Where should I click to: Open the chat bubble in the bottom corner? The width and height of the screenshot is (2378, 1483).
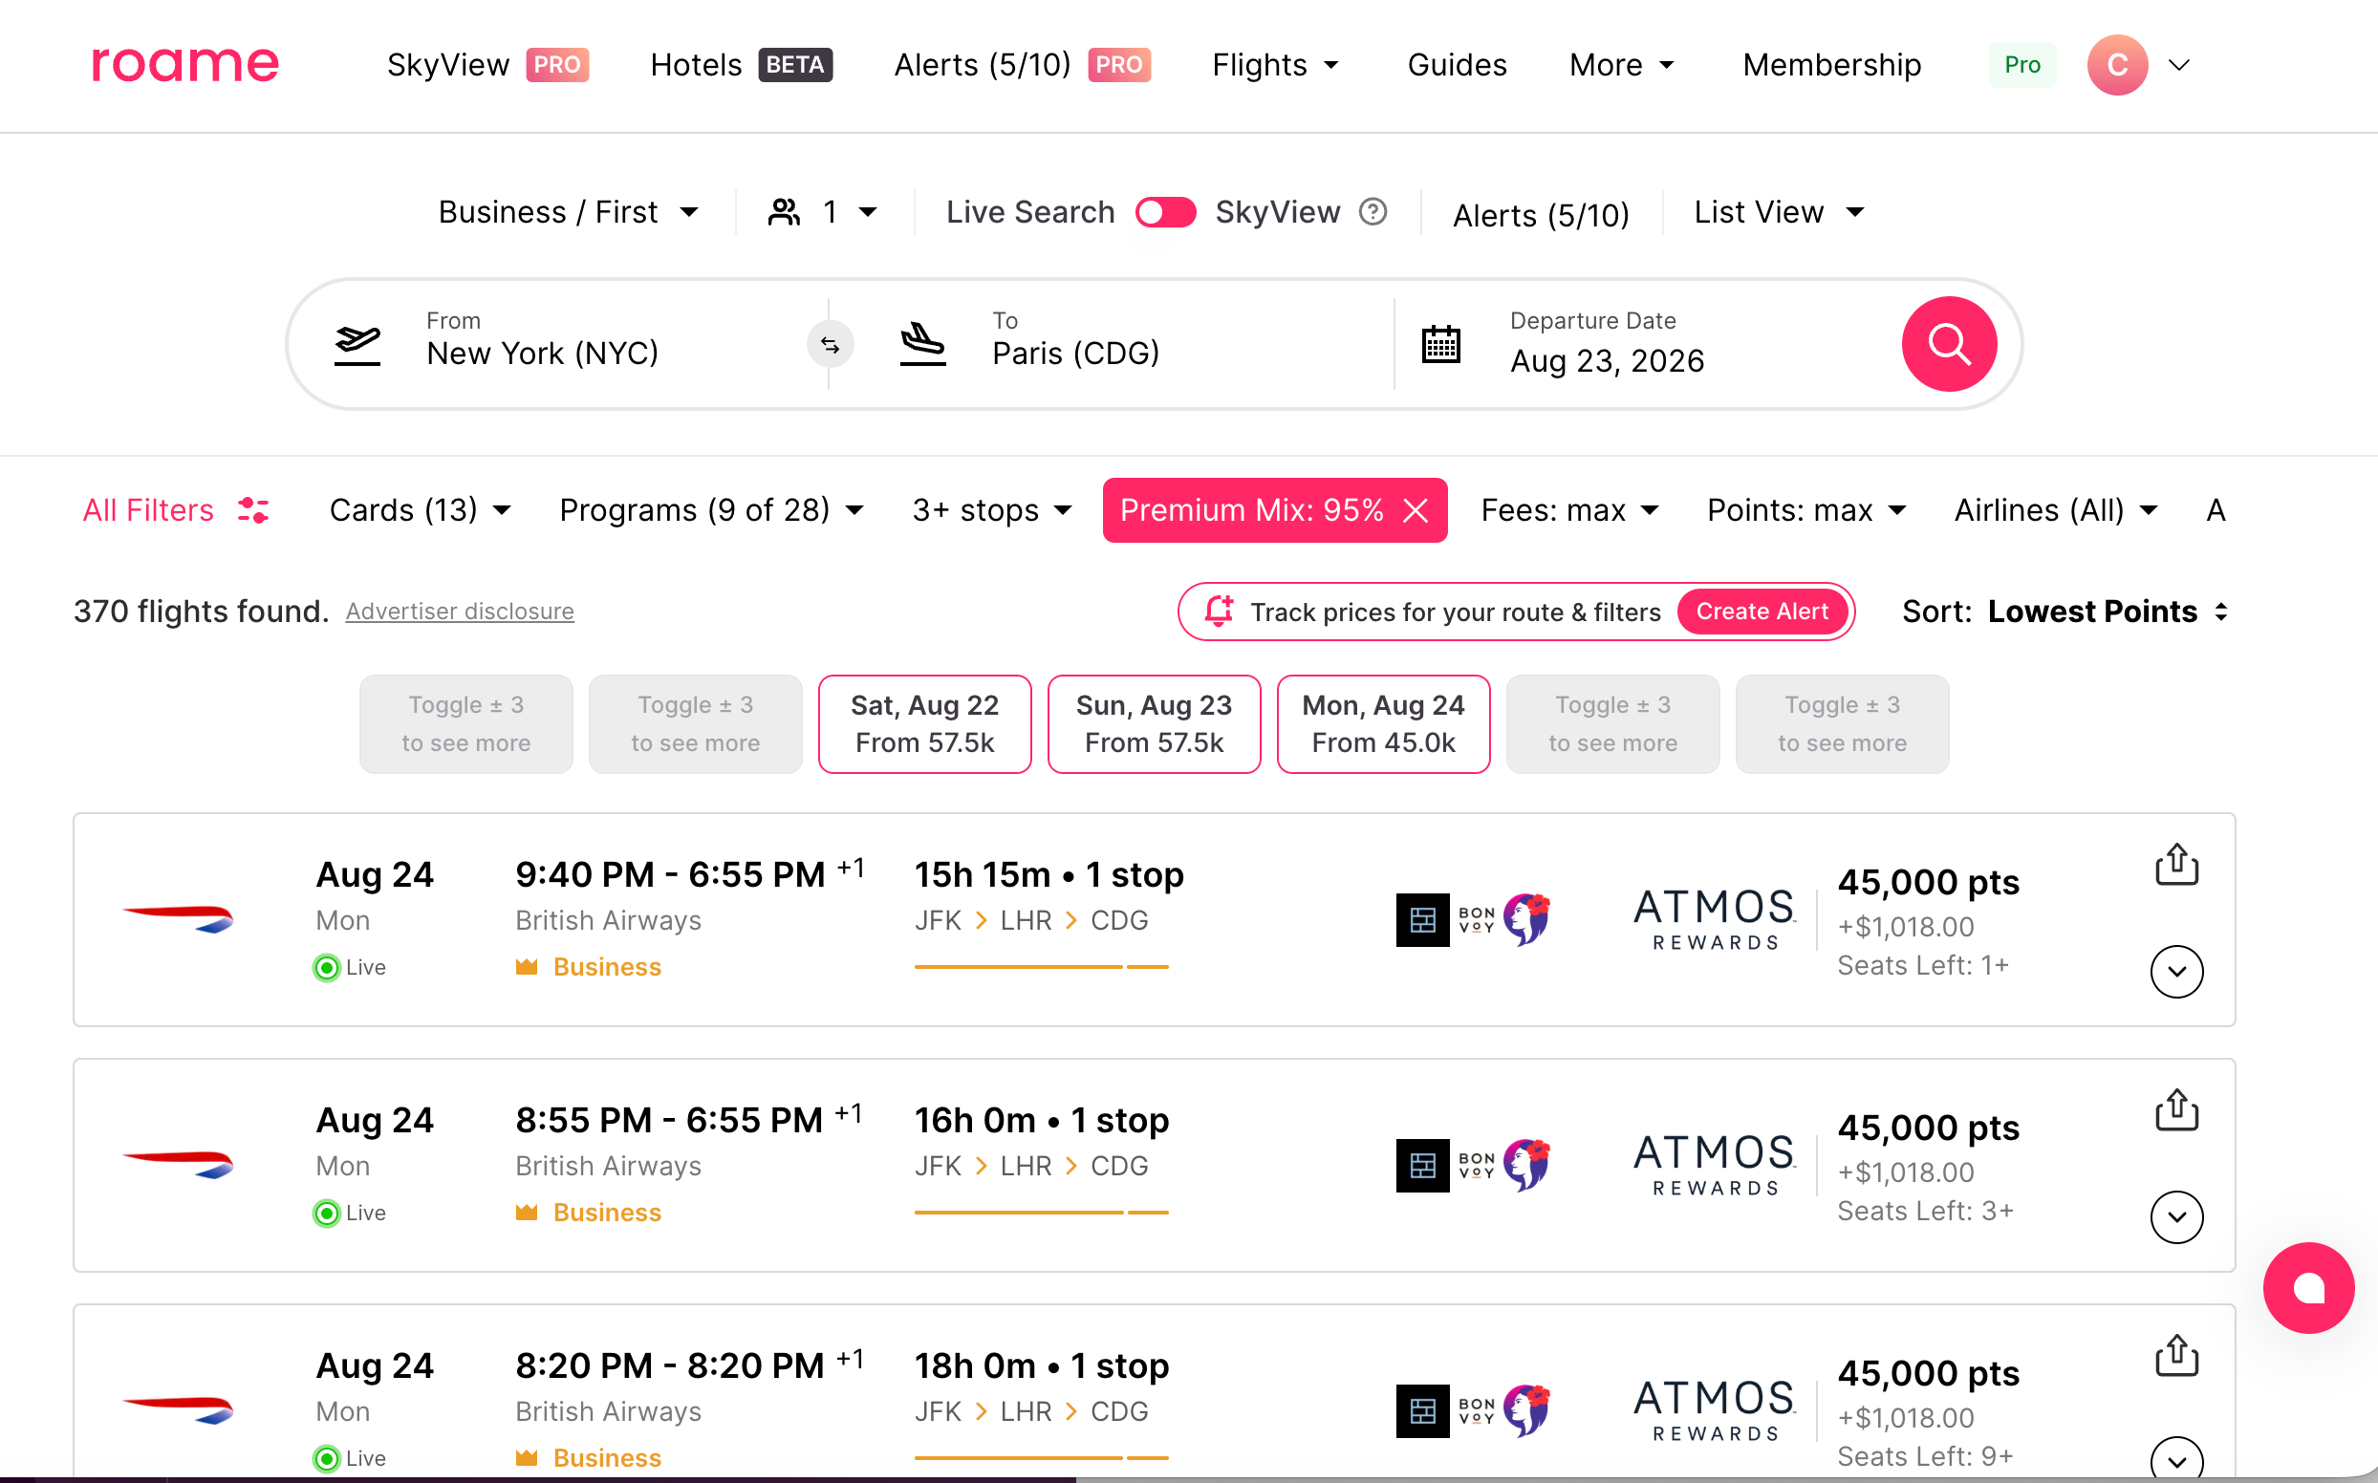tap(2307, 1287)
